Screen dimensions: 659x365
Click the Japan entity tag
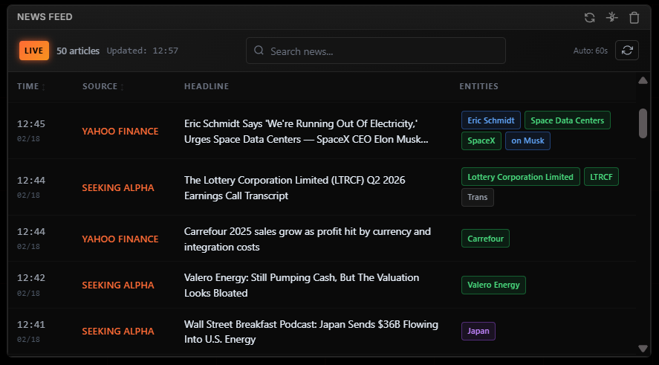point(478,331)
